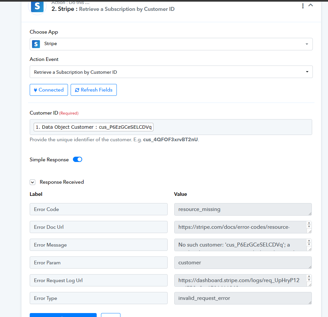Image resolution: width=328 pixels, height=317 pixels.
Task: Click the Choose App dropdown arrow
Action: [x=307, y=44]
